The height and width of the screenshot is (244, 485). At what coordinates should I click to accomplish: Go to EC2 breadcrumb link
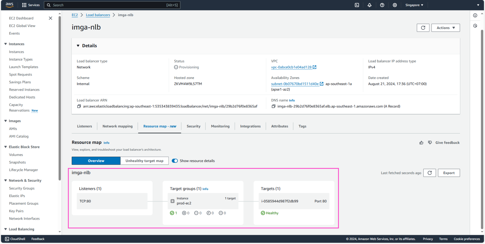coord(75,15)
